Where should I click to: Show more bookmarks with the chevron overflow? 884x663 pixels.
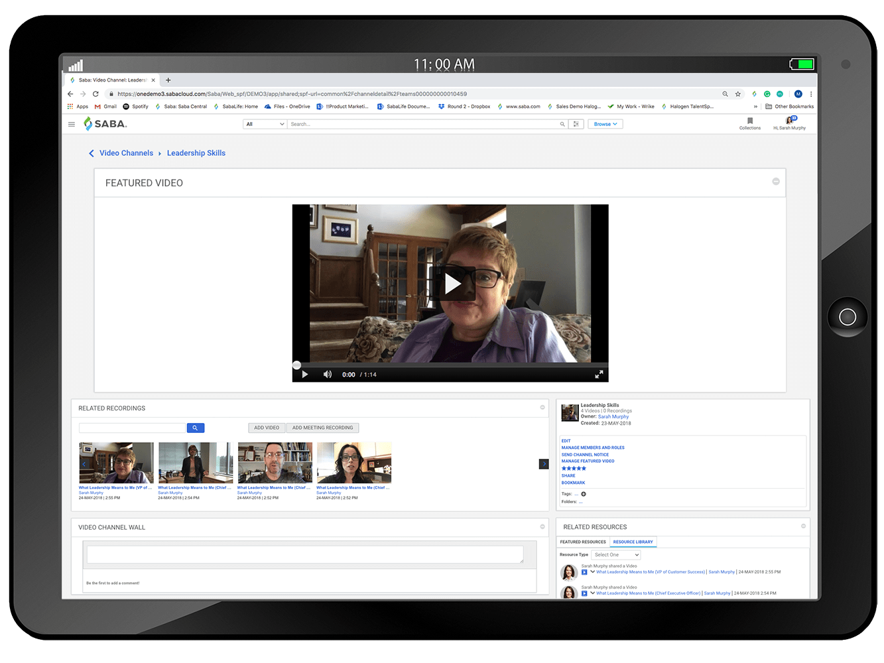pyautogui.click(x=755, y=106)
